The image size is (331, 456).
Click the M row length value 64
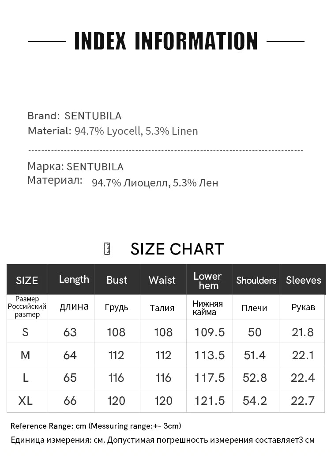(x=70, y=355)
